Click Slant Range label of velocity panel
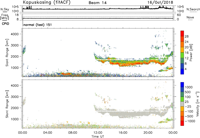200x138 pixels. pyautogui.click(x=7, y=104)
